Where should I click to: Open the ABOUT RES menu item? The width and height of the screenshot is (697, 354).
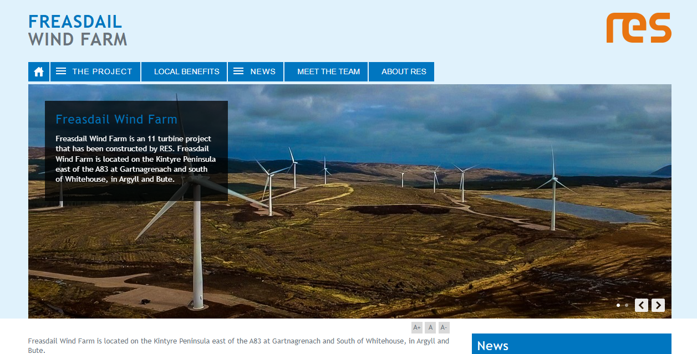(401, 71)
